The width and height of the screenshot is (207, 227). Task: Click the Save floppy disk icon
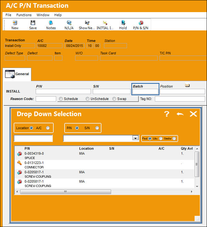33,23
